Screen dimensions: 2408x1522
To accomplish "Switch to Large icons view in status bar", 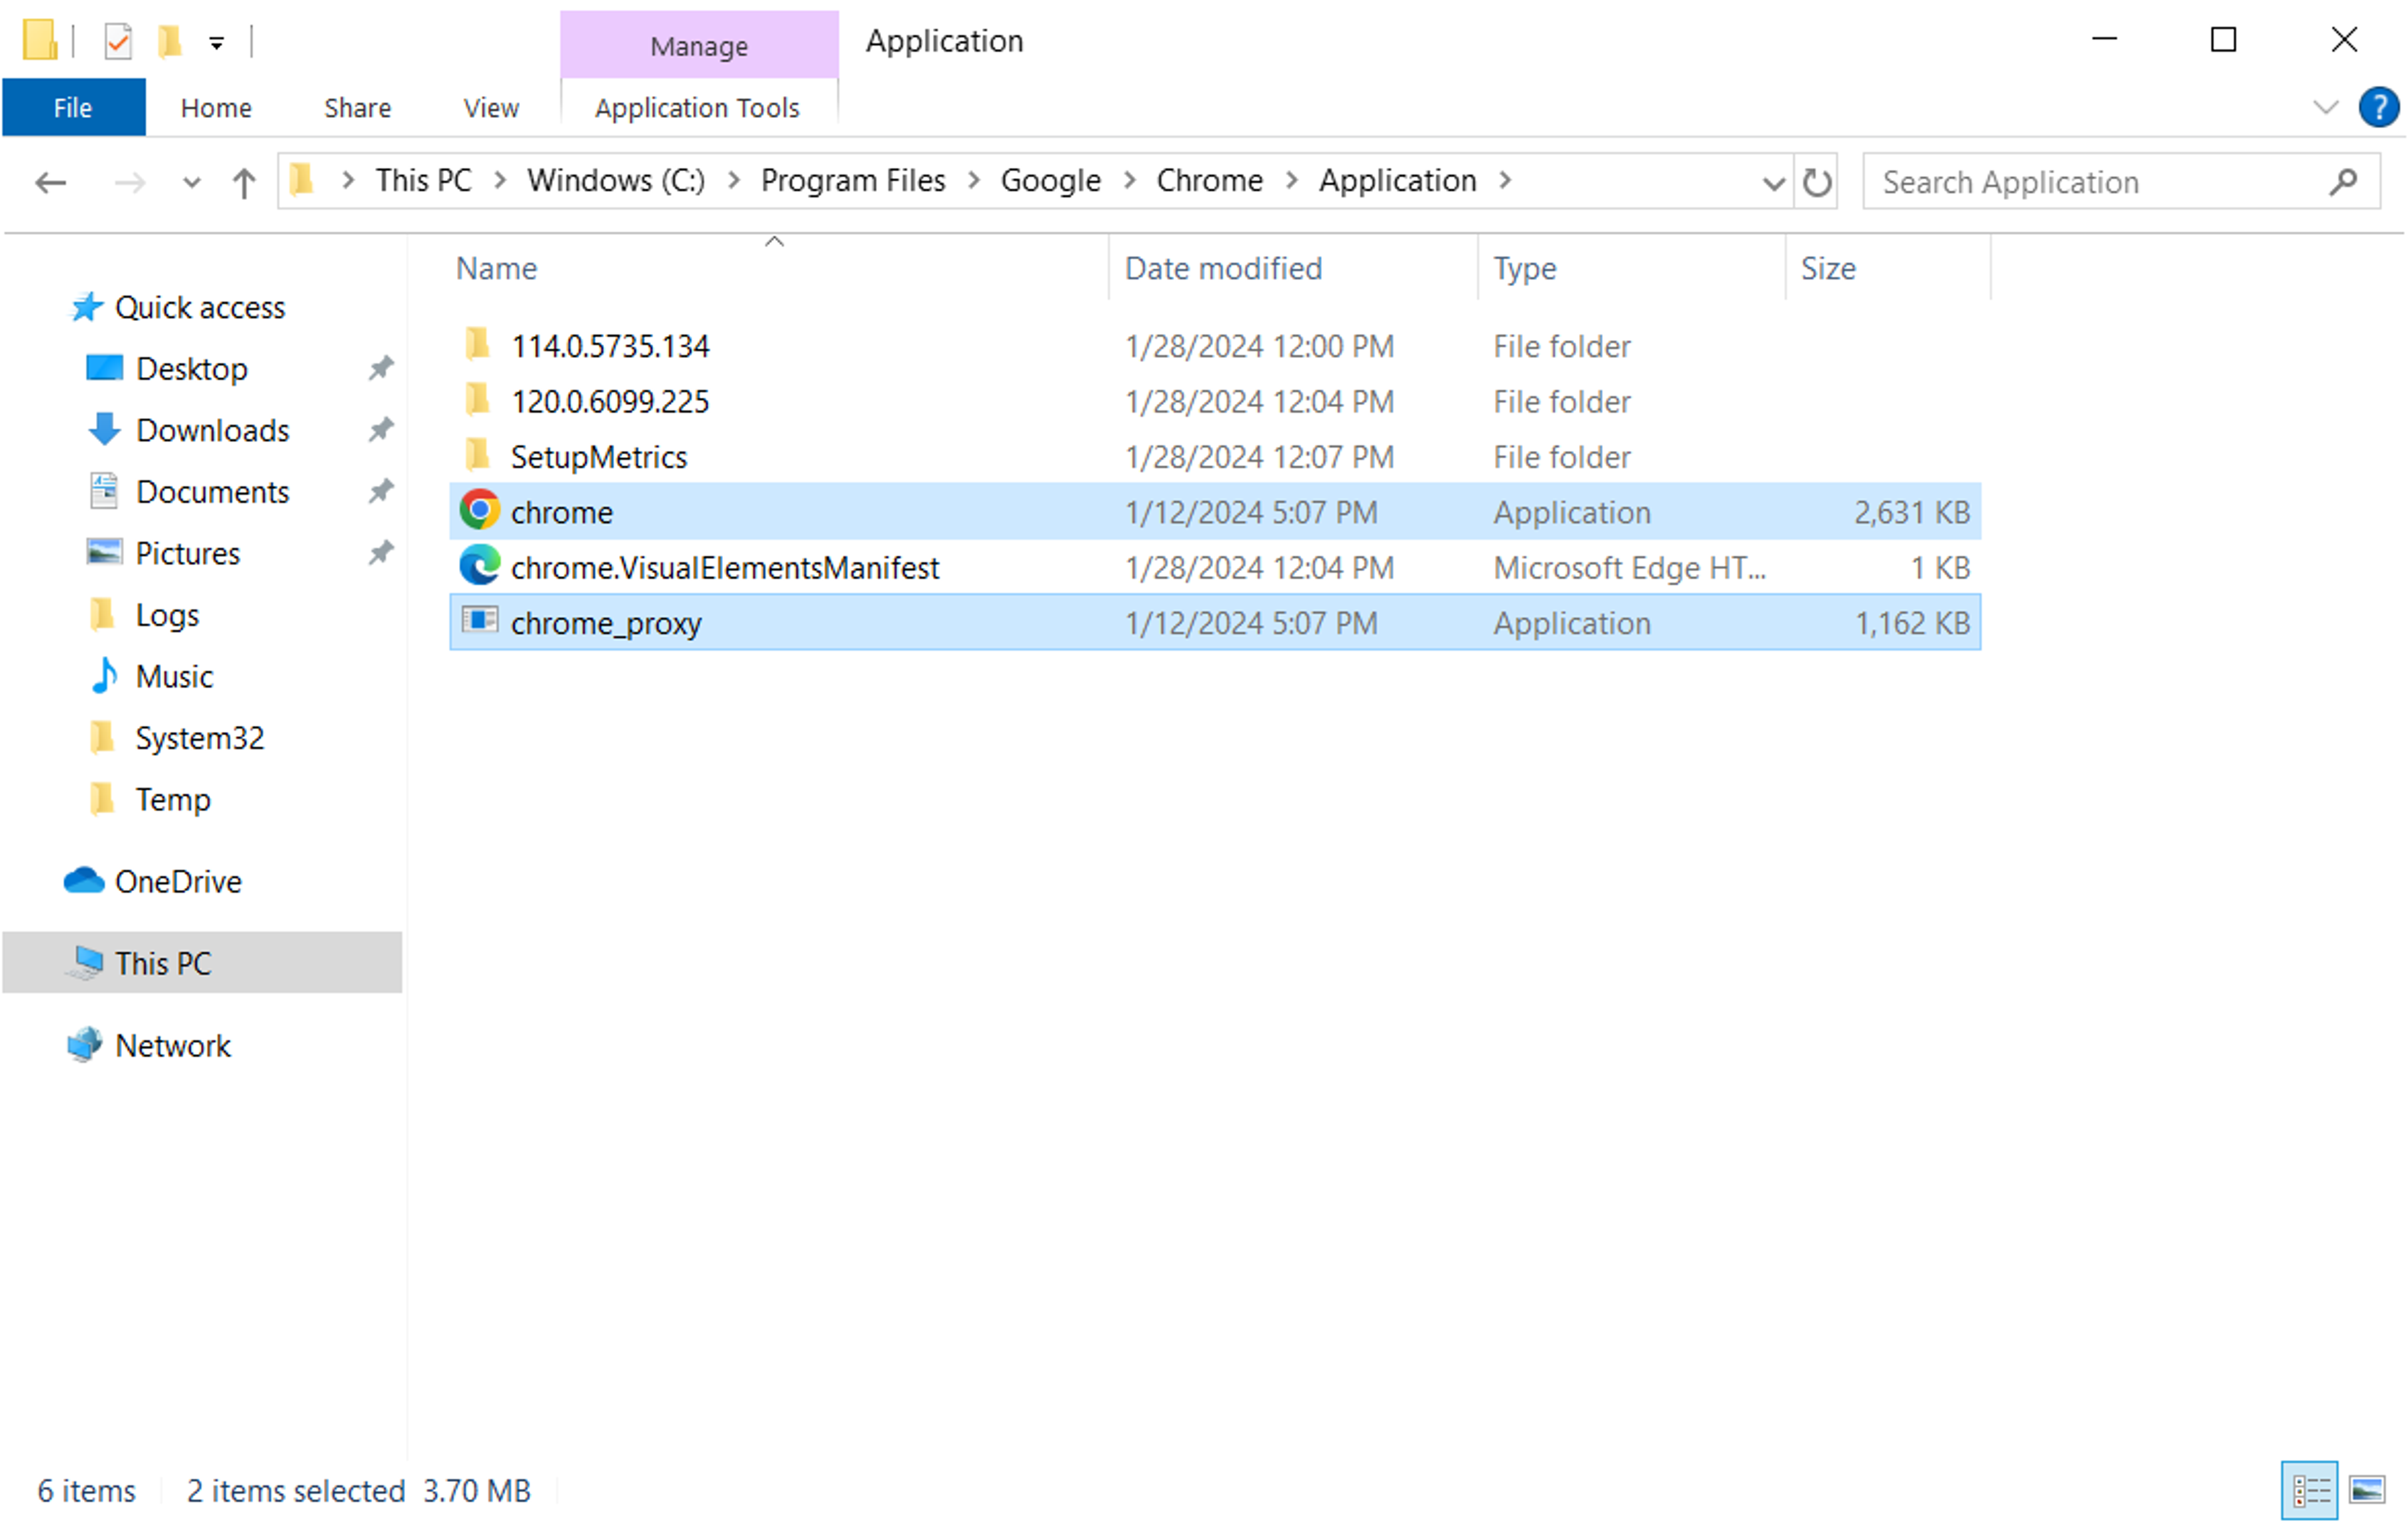I will click(x=2366, y=1490).
